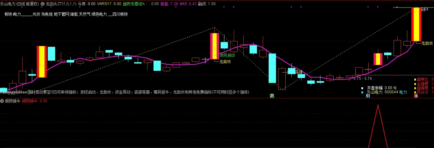This screenshot has width=434, height=148.
Task: Click the MA5: 6.43 readout
Action: [x=188, y=4]
